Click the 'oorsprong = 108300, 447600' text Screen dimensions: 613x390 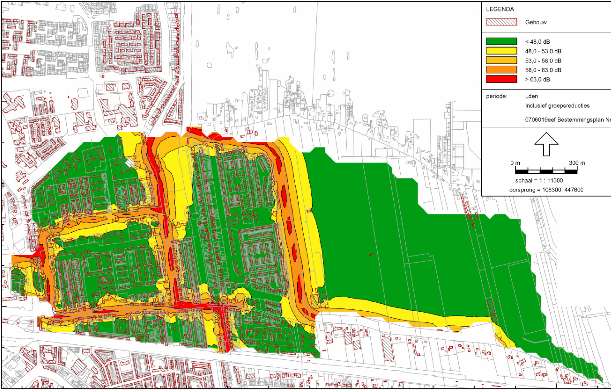point(546,190)
